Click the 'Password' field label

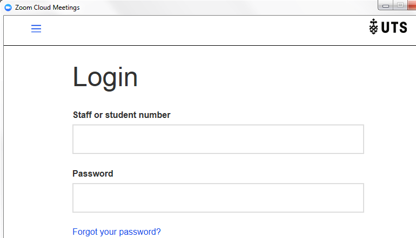[x=93, y=173]
